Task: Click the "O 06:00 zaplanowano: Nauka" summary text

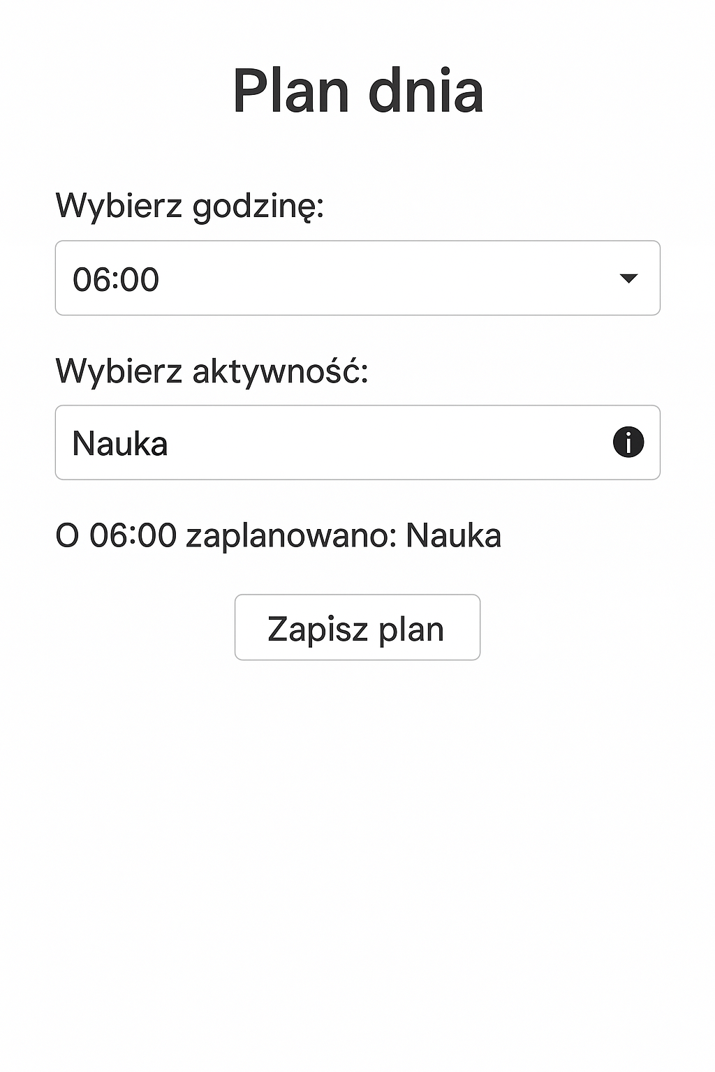Action: pos(278,536)
